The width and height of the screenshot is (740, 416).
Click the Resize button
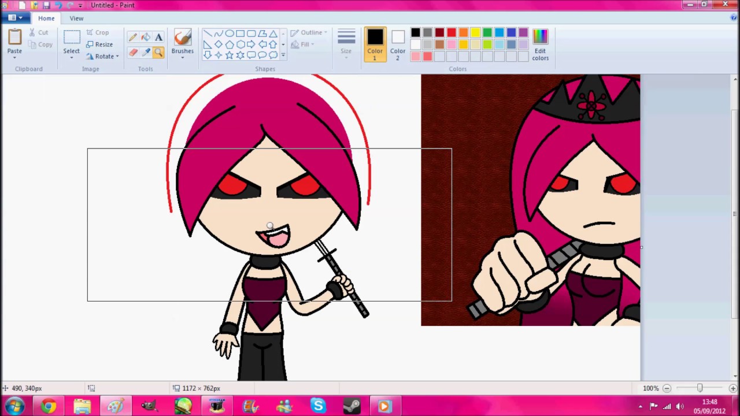click(x=99, y=44)
